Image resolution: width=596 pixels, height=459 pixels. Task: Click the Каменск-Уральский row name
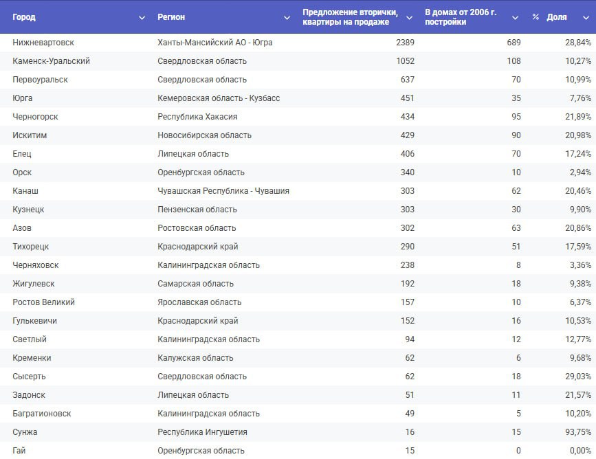[x=51, y=61]
